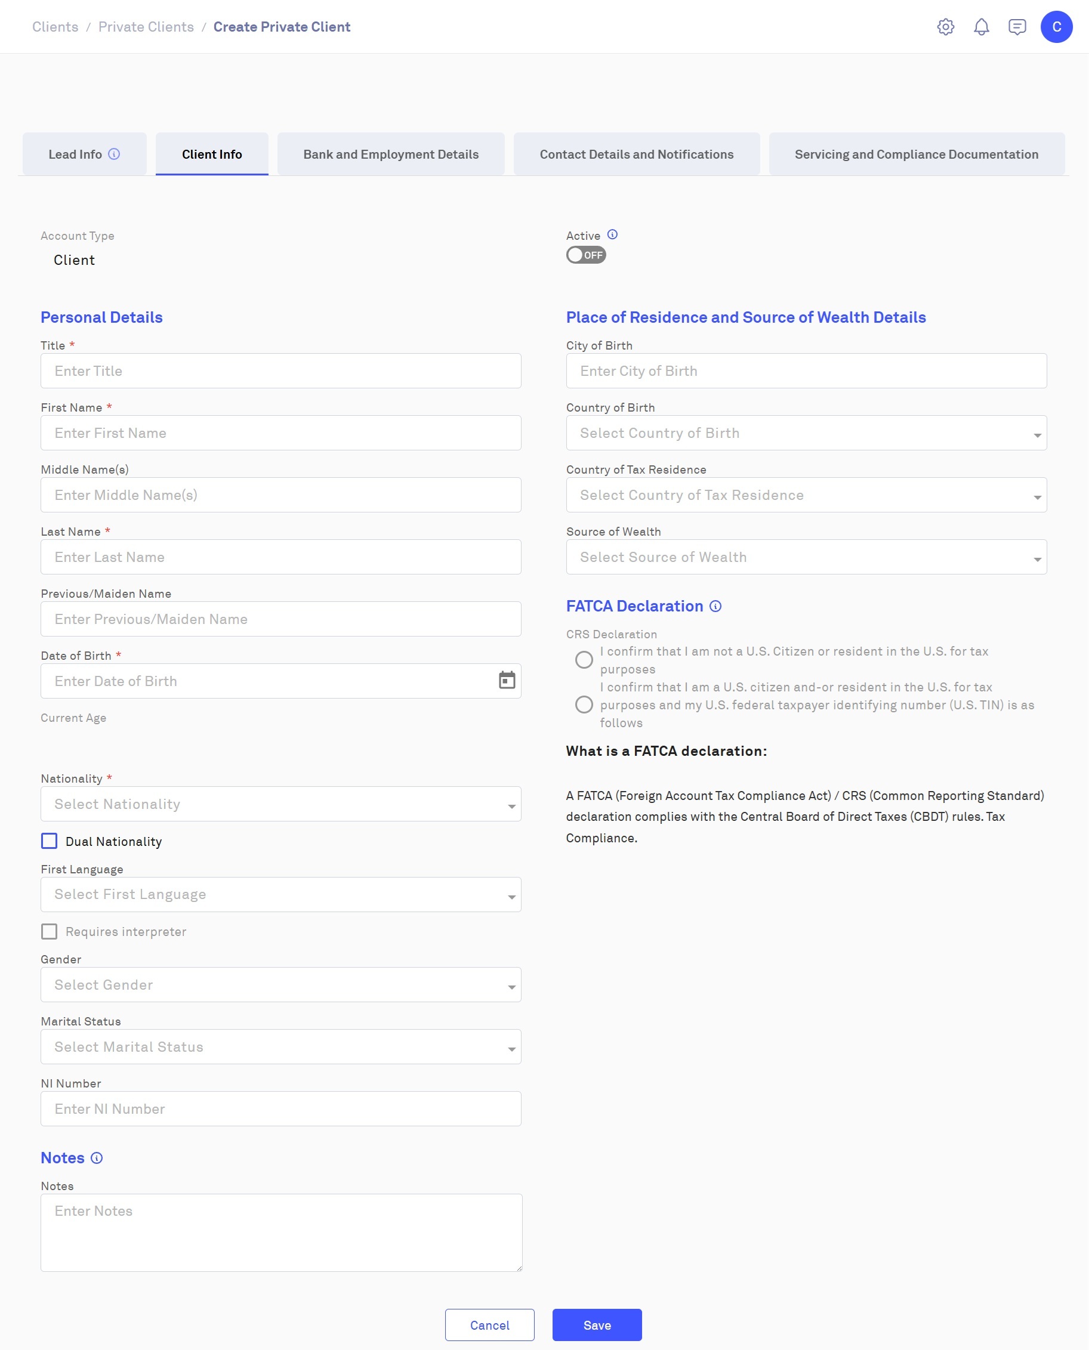Viewport: 1089px width, 1350px height.
Task: Switch to Bank and Employment Details tab
Action: tap(391, 155)
